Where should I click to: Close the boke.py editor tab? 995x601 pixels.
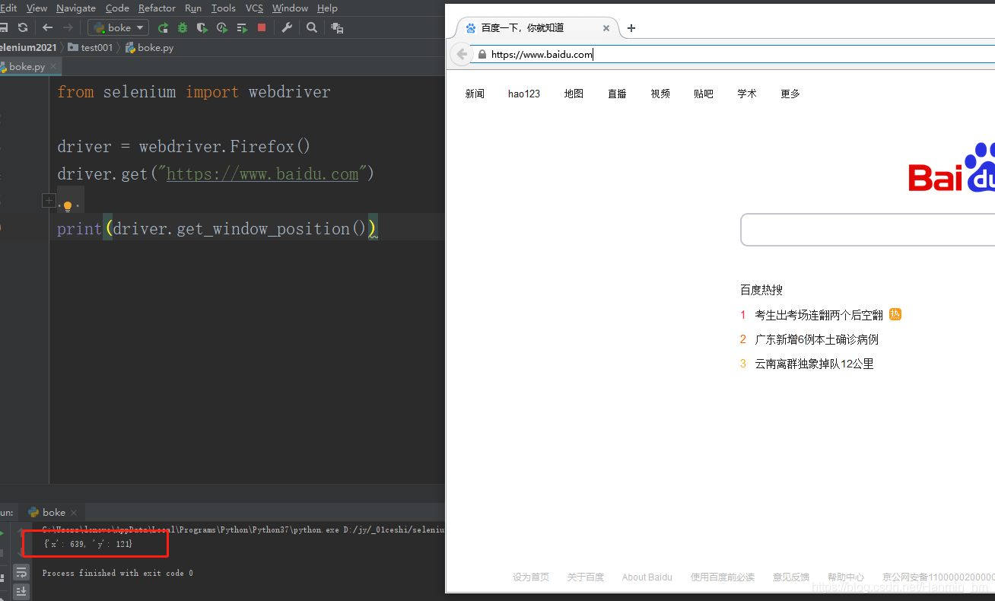[53, 67]
